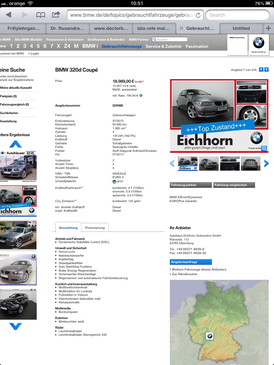Switch to Dr. Ruxandra browser tab
The width and height of the screenshot is (274, 365).
coord(67,28)
